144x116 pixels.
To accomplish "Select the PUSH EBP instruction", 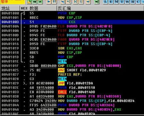I will (67, 13).
